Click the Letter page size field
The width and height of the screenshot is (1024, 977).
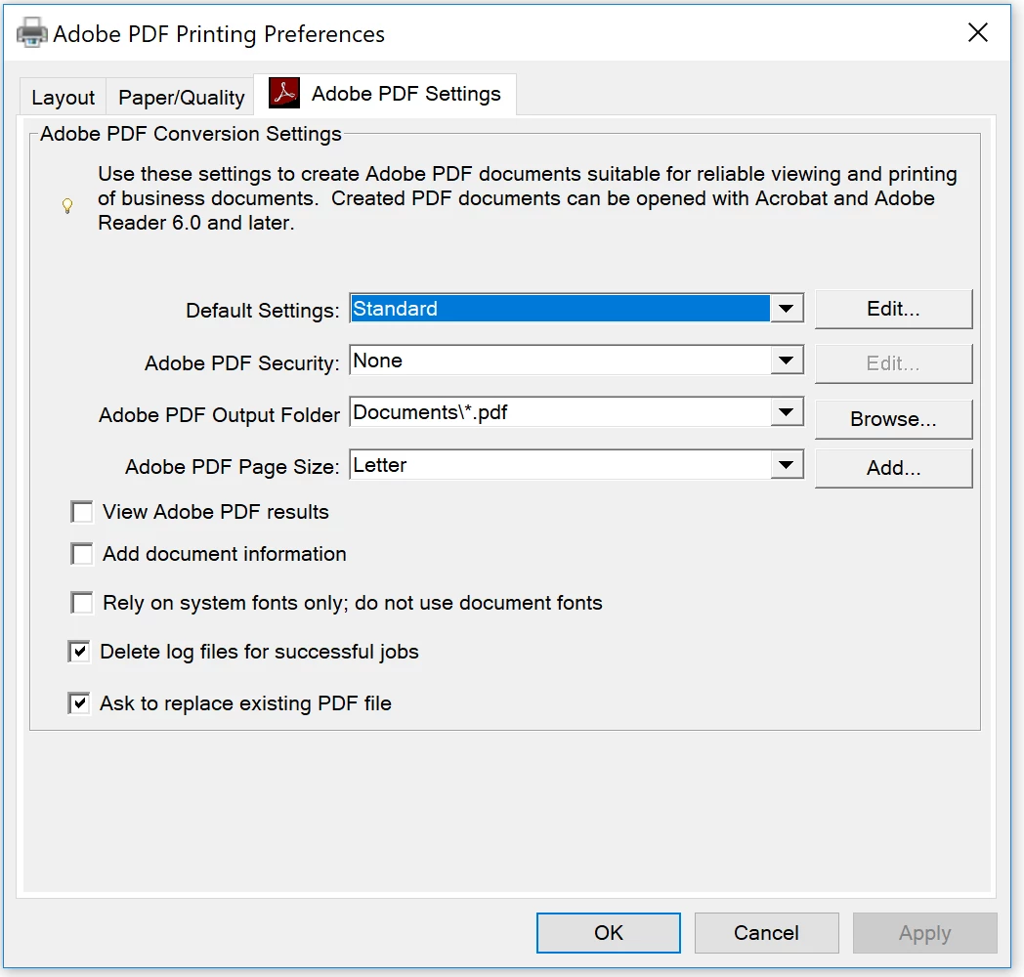pos(560,465)
